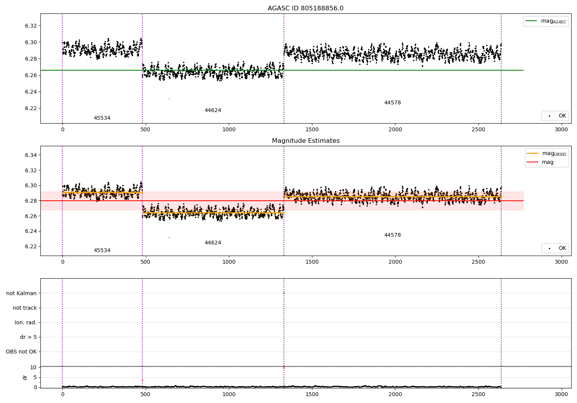Click the green legend line sample for mag AGASC
577x403 pixels.
click(532, 21)
